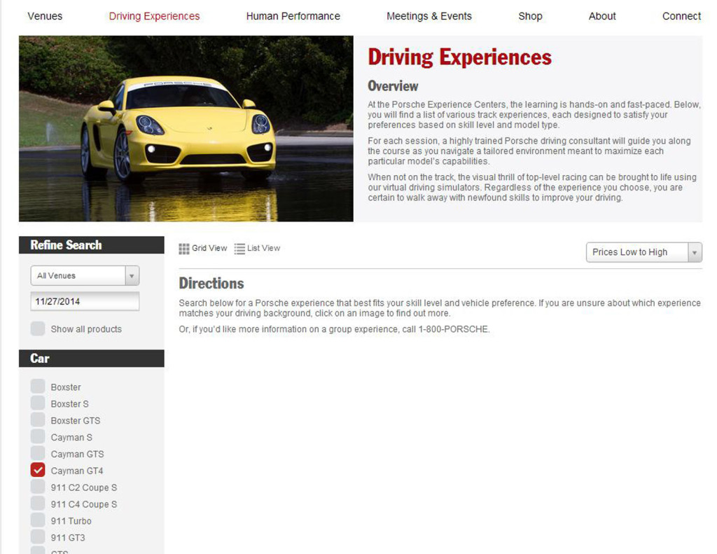The image size is (717, 554).
Task: Click the Refine Search panel header
Action: pyautogui.click(x=92, y=244)
